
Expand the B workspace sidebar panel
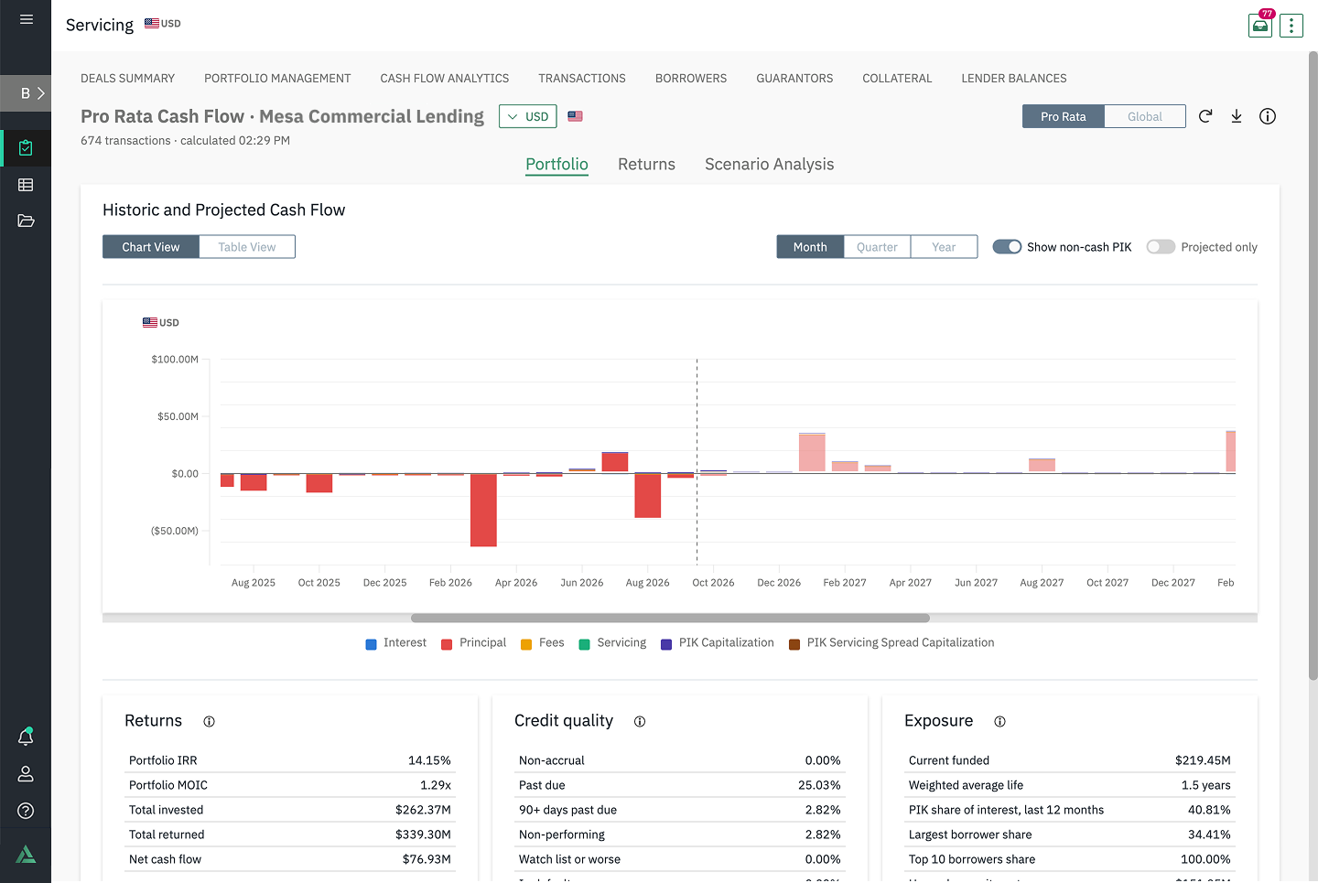pyautogui.click(x=26, y=93)
